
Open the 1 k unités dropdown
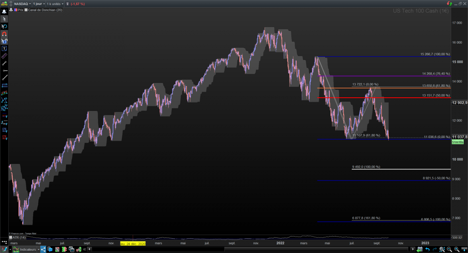(55, 4)
